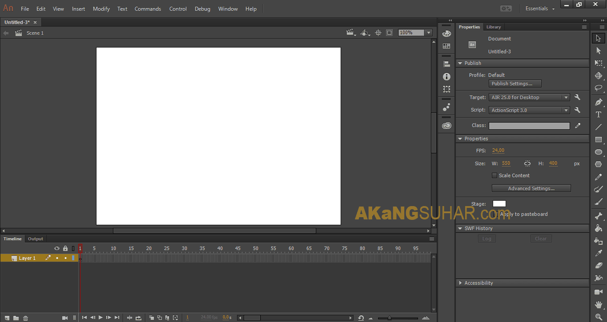Open the collapsed Color panel icon
The image size is (607, 322).
pos(446,34)
